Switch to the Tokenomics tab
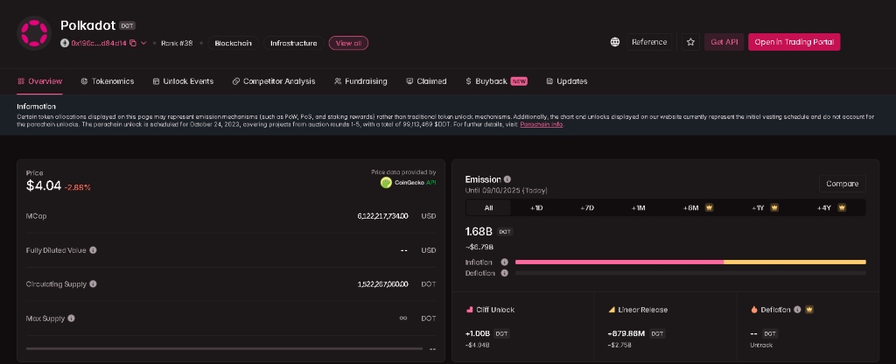This screenshot has height=364, width=896. coord(107,81)
